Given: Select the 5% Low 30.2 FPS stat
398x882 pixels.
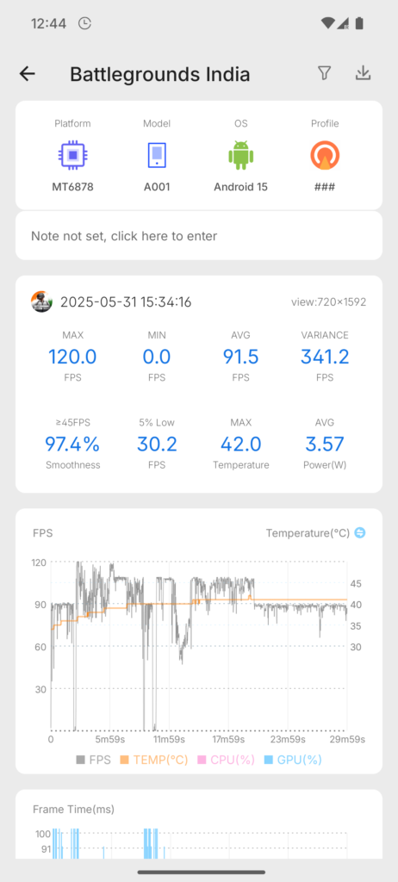Looking at the screenshot, I should pos(157,444).
